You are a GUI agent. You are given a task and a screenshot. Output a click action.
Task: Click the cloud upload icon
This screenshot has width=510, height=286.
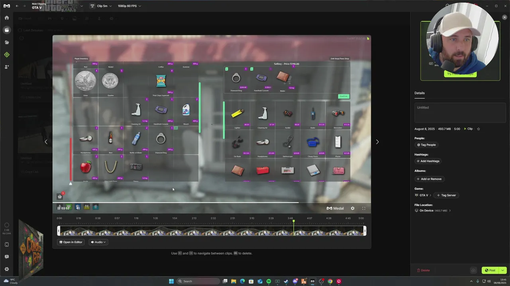[473, 270]
